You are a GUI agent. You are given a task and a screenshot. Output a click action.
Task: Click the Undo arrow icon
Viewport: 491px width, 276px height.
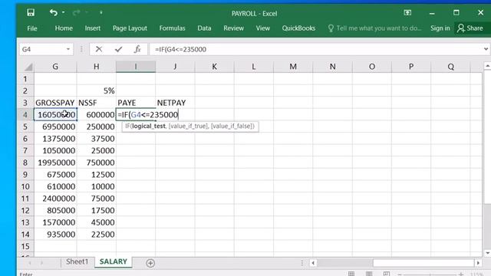tap(53, 12)
